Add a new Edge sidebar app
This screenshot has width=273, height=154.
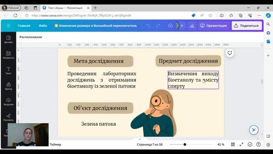pyautogui.click(x=268, y=56)
